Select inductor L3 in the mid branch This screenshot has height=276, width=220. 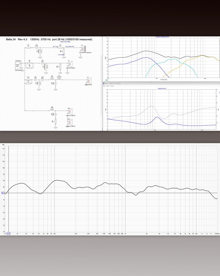[52, 79]
